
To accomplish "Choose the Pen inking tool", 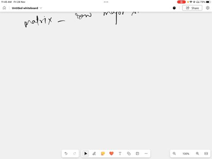I will (94, 154).
